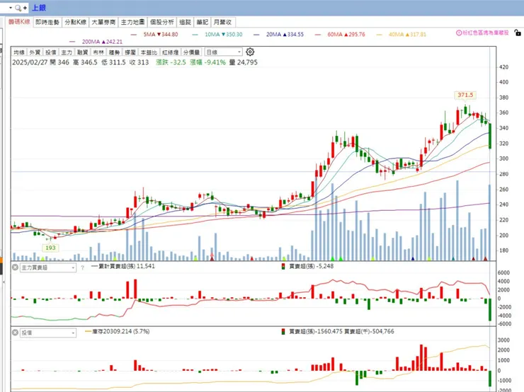This screenshot has height=392, width=524.
Task: Open the 日線 timeframe dropdown
Action: [x=223, y=52]
